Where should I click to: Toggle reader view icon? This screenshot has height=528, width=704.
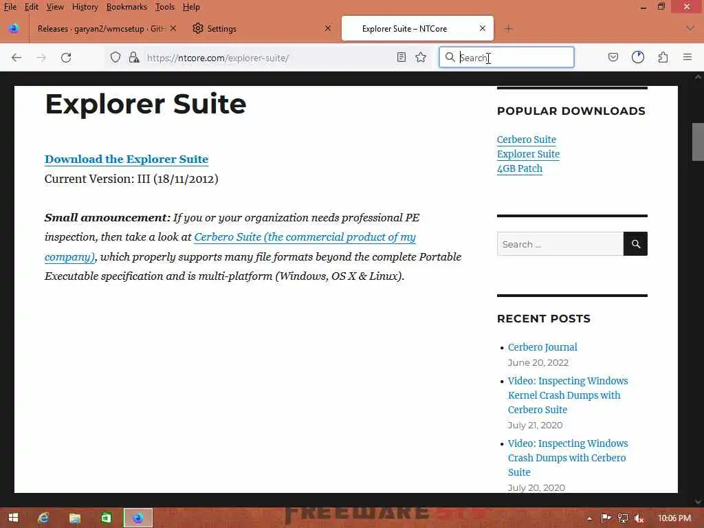click(401, 58)
